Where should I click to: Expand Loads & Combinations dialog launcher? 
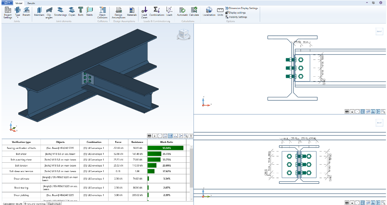pyautogui.click(x=169, y=21)
